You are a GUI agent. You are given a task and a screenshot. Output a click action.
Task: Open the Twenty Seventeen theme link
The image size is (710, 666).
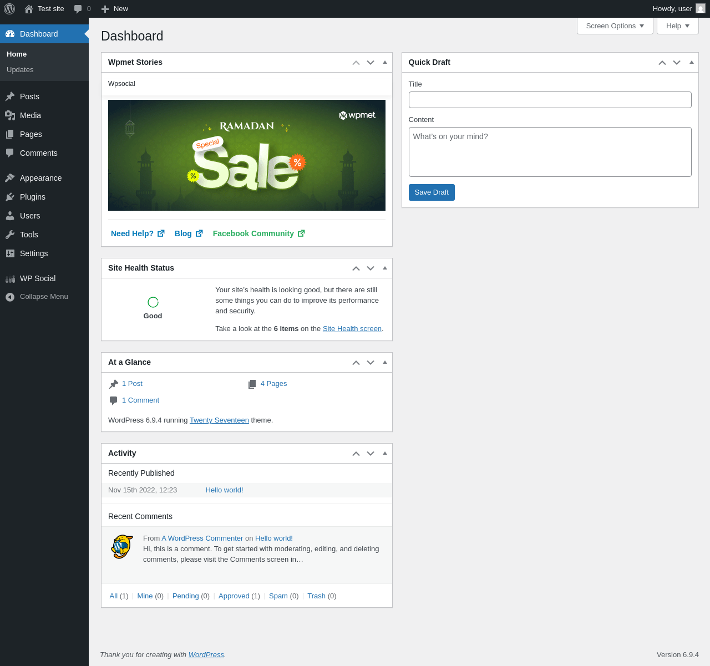pyautogui.click(x=219, y=420)
